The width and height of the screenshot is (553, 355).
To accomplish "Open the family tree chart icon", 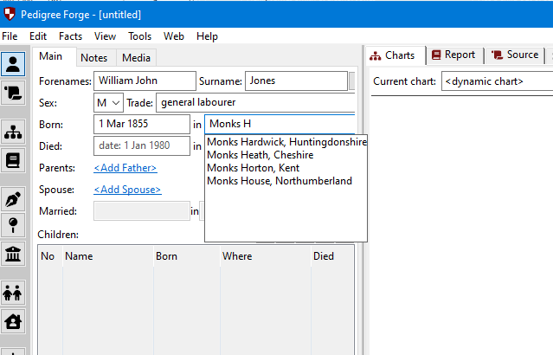I will (14, 132).
